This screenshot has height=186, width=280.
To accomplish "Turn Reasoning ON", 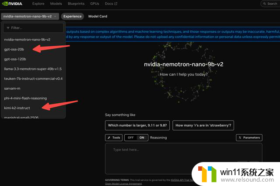I will point(142,138).
